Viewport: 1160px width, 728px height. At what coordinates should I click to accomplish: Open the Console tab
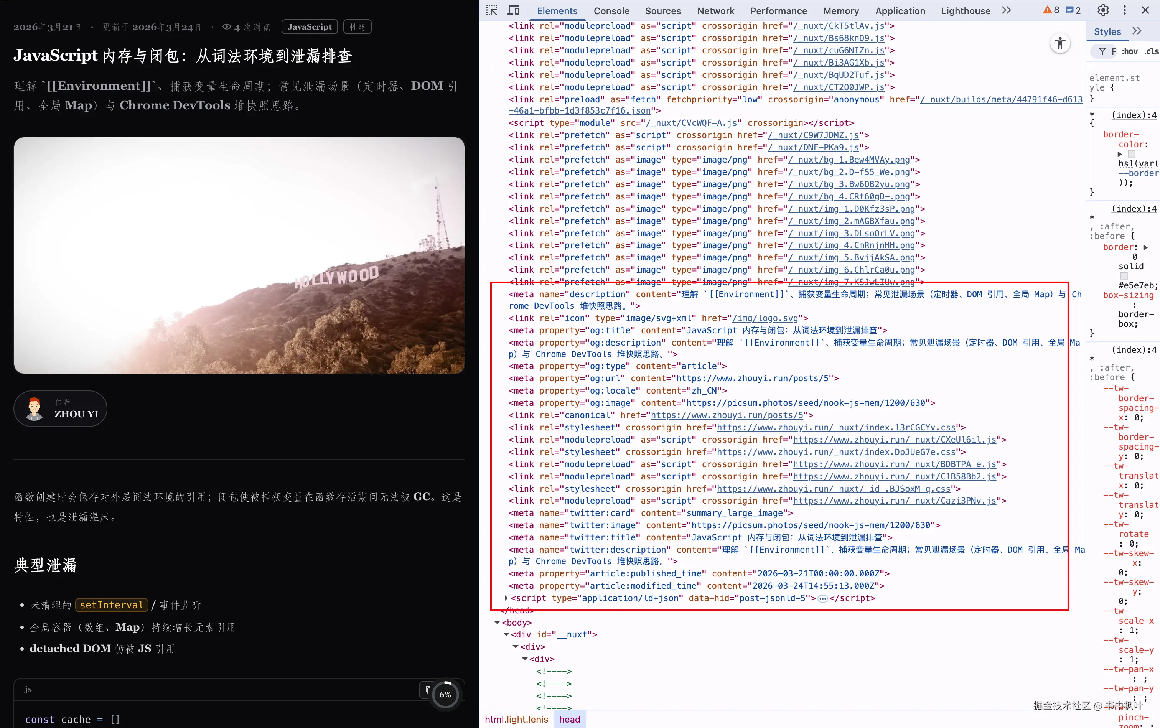pyautogui.click(x=611, y=11)
